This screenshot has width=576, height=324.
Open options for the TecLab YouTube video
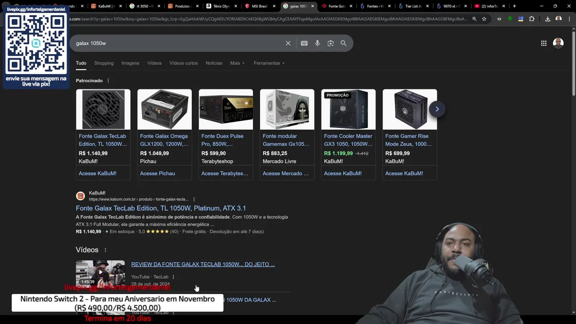[173, 277]
